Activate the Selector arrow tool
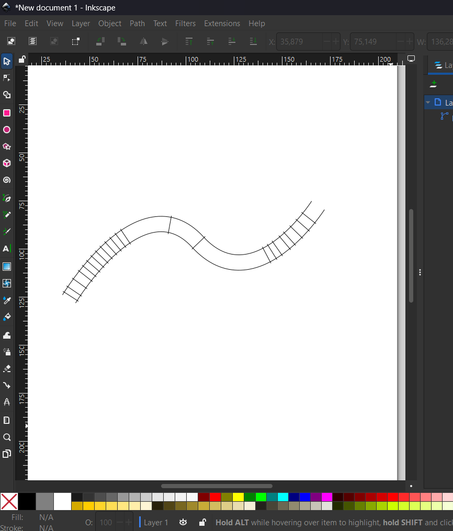This screenshot has height=531, width=453. coord(7,61)
